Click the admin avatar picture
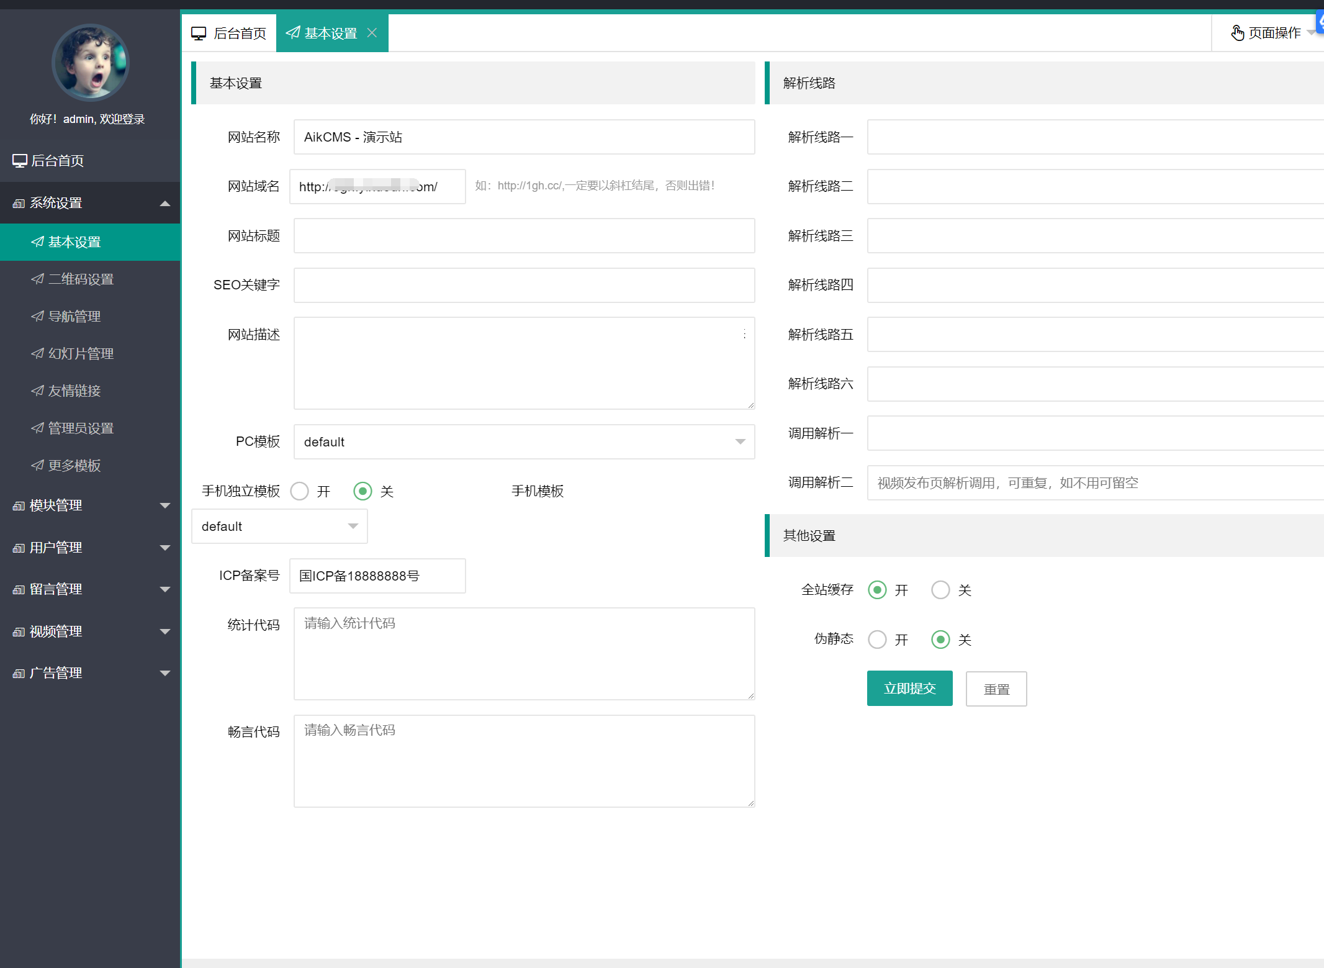 [90, 62]
